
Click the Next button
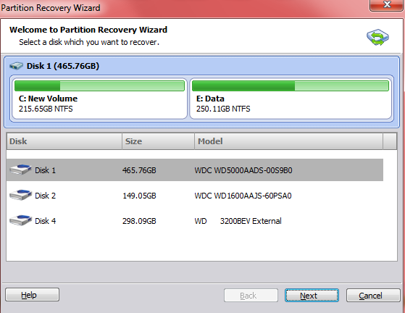[312, 295]
